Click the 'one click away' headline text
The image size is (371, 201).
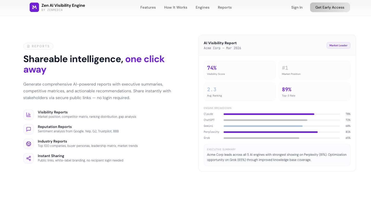94,64
